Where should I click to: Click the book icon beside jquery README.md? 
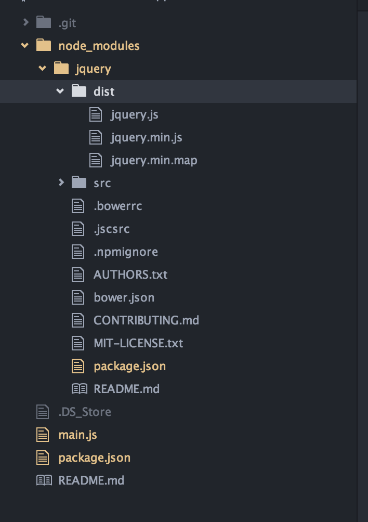coord(79,389)
